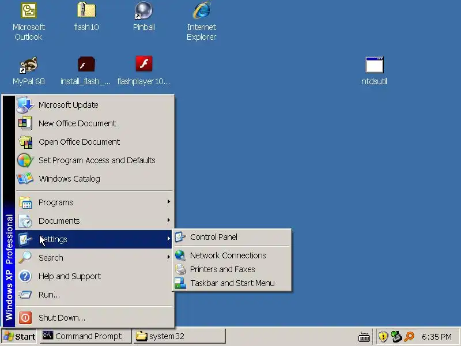Click the Run... window icon
Screen dimensions: 461x346
[25, 295]
